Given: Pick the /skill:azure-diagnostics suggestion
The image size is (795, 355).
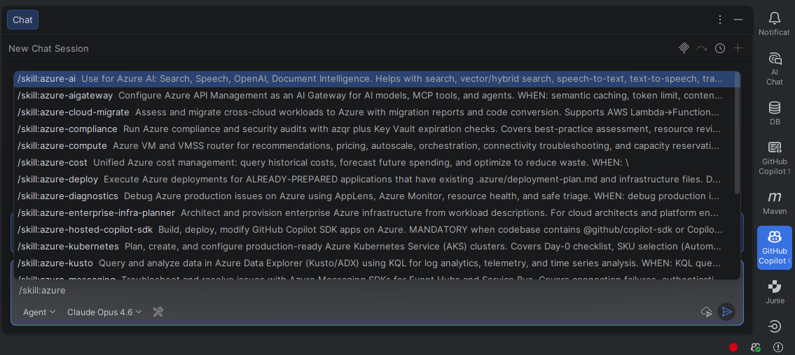Looking at the screenshot, I should [373, 196].
